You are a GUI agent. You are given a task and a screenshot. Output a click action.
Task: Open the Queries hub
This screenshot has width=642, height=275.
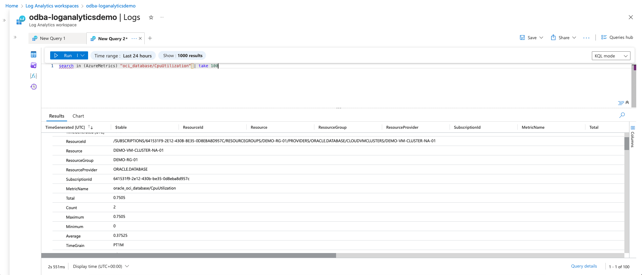coord(617,37)
